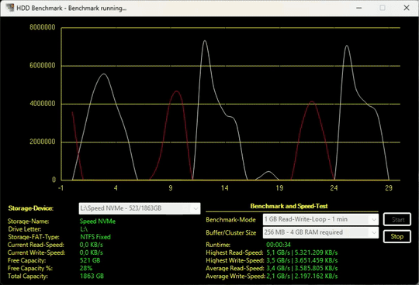
Task: Minimize the HDD Benchmark window
Action: coord(359,8)
